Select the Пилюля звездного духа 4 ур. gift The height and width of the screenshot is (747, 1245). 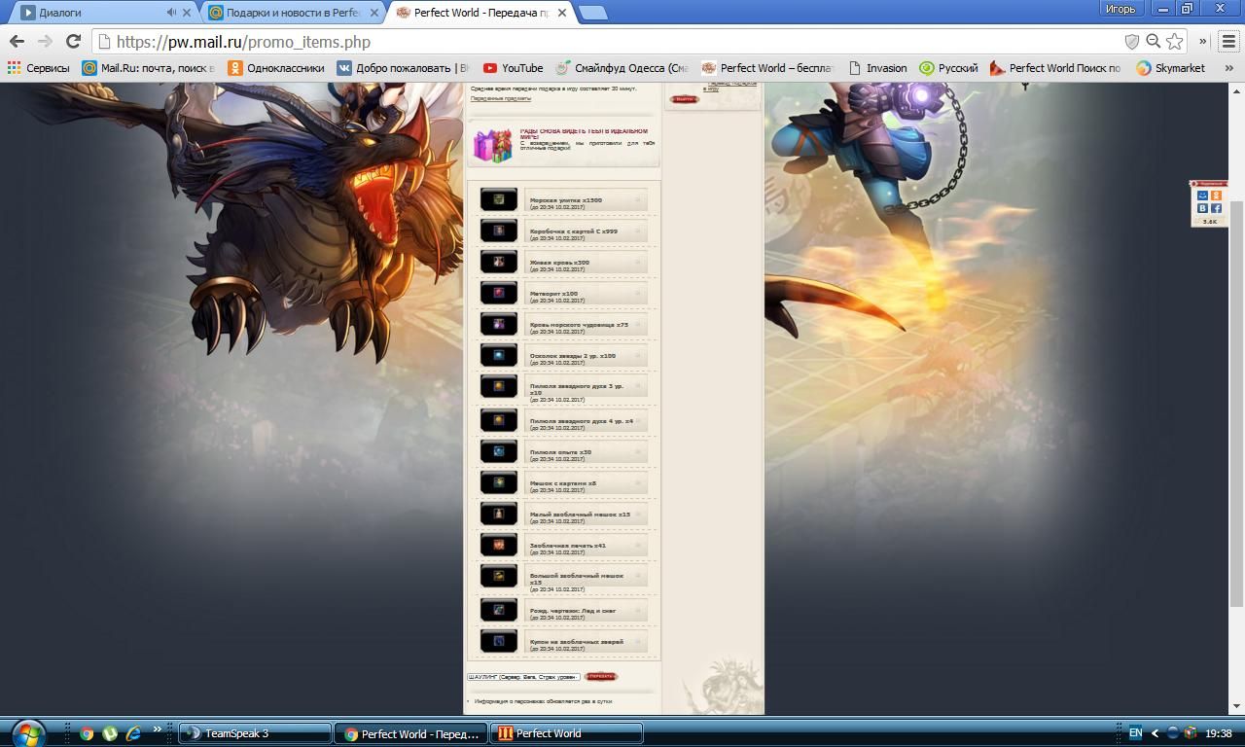point(586,420)
